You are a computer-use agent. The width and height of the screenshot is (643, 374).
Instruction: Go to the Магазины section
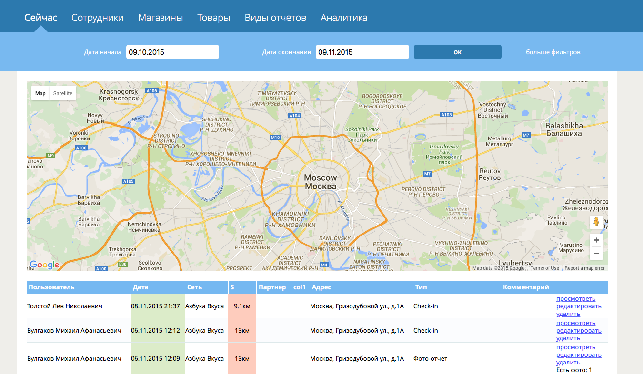(x=161, y=18)
